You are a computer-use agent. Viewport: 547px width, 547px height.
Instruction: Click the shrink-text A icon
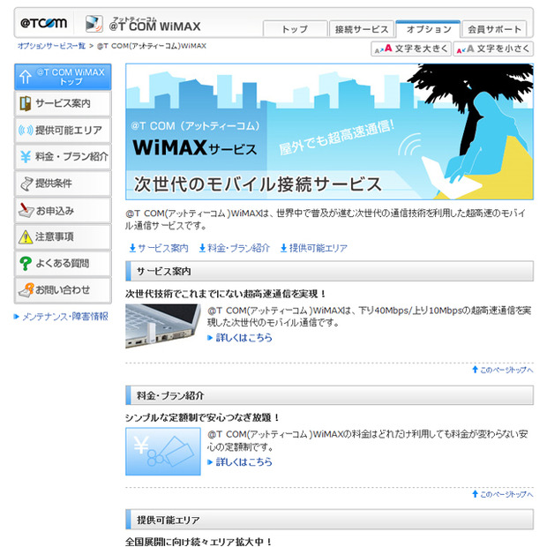[465, 49]
